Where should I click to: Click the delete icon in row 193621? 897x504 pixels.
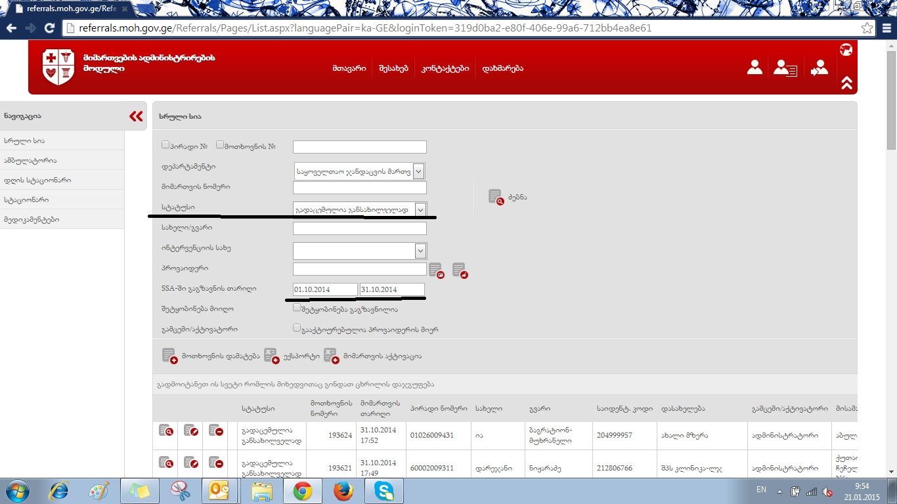215,463
